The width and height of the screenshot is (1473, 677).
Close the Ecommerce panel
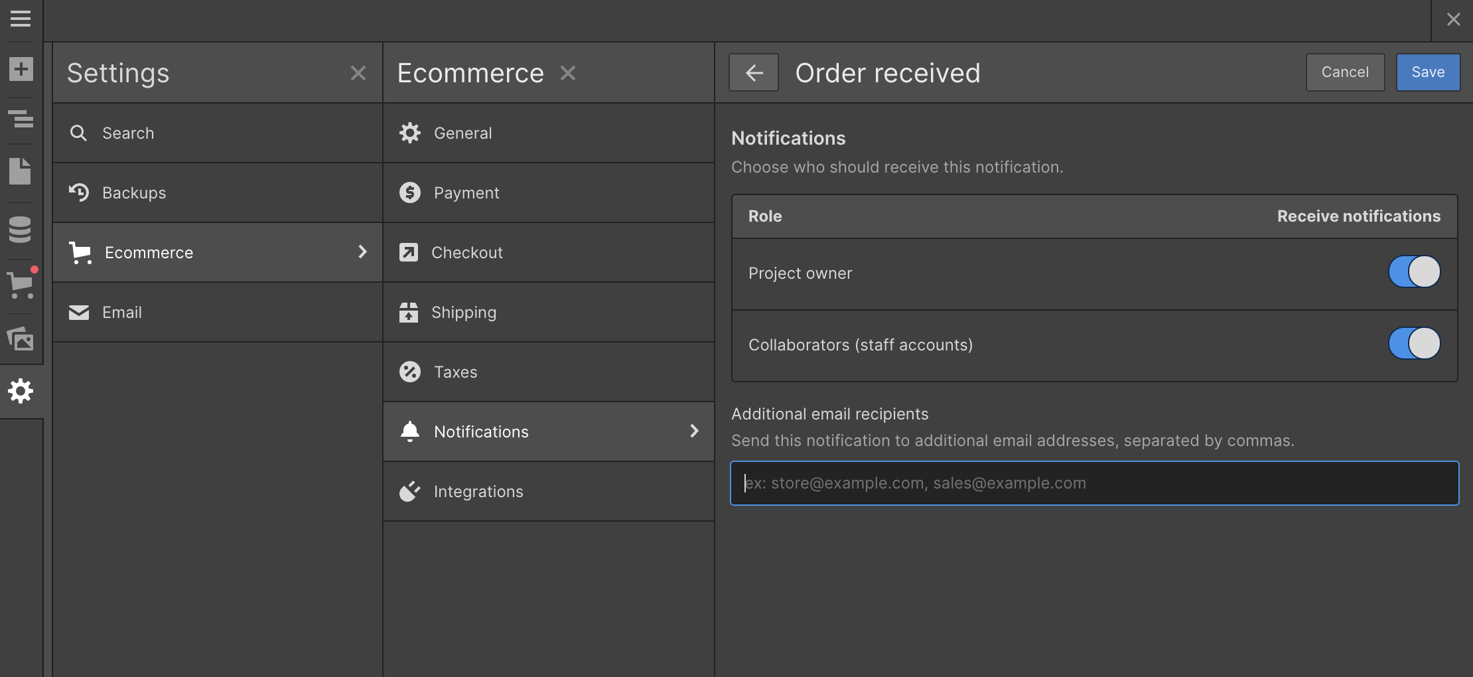[568, 73]
